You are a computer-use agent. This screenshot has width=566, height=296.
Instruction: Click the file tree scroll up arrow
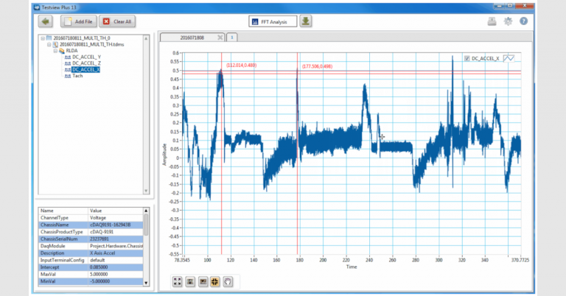pyautogui.click(x=146, y=38)
